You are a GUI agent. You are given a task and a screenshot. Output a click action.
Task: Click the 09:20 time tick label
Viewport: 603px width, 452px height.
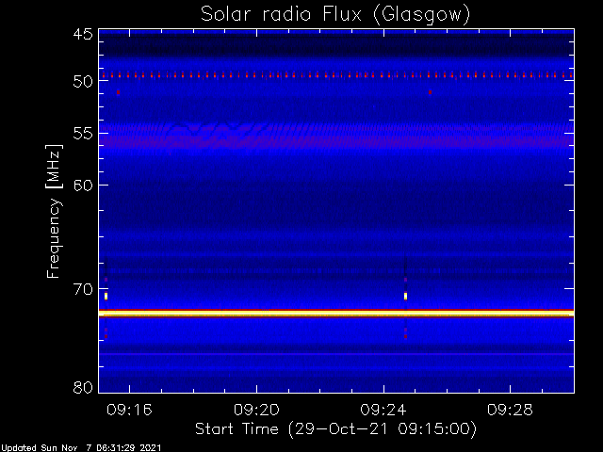256,411
